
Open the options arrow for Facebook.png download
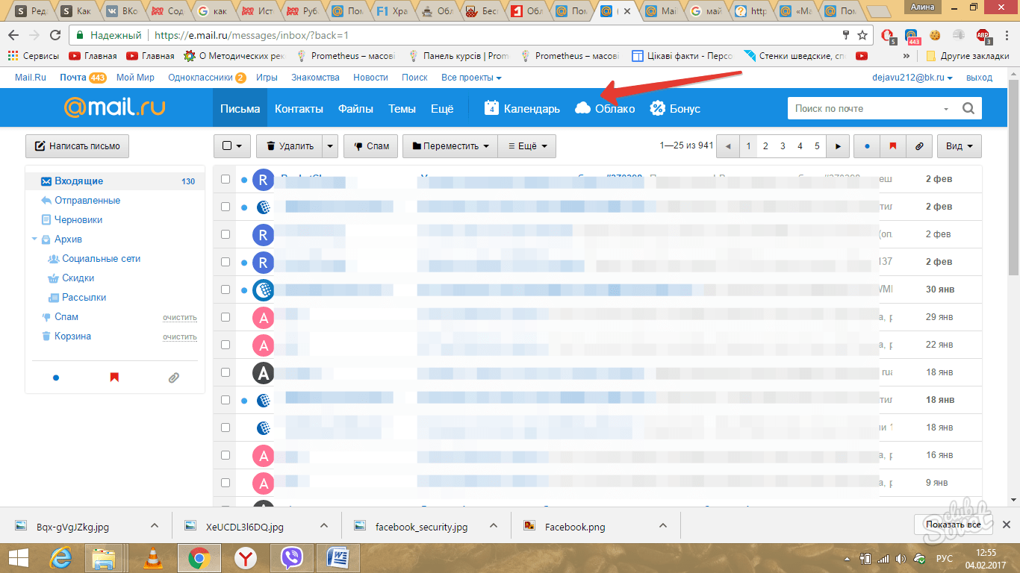[x=662, y=526]
